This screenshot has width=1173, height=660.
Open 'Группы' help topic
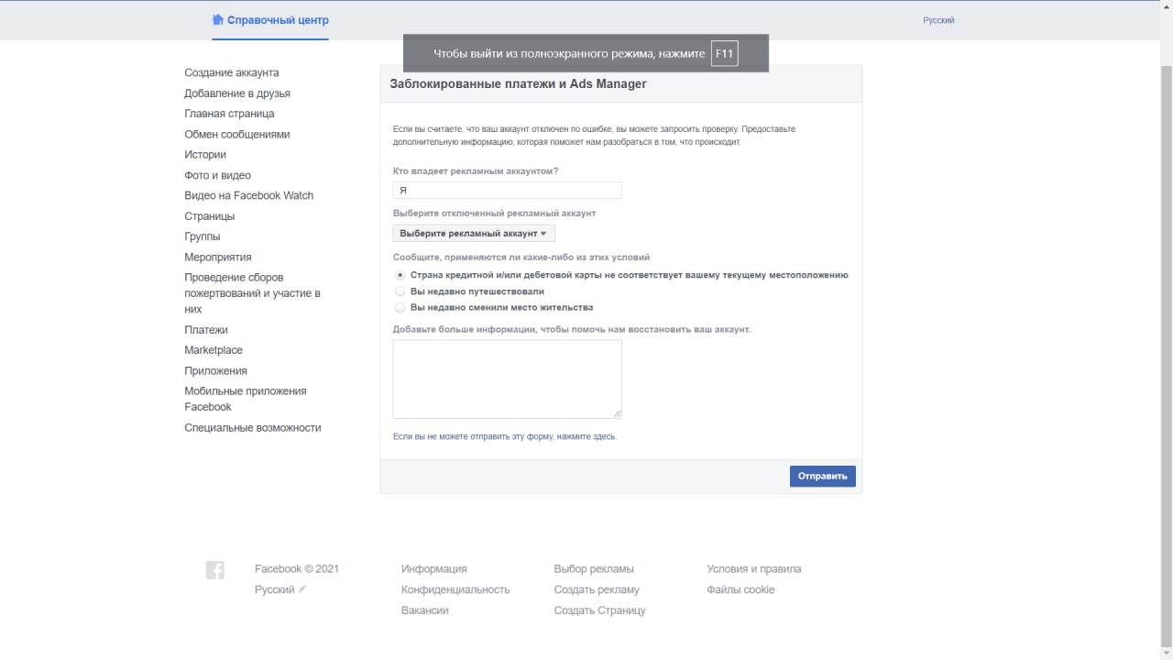pos(203,236)
